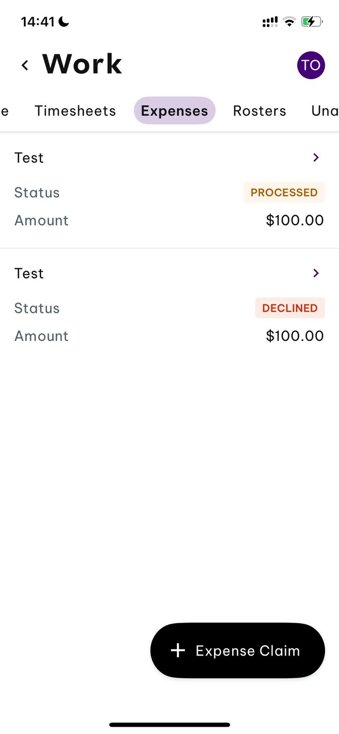Tap the $100.00 amount of declined expense
The height and width of the screenshot is (734, 339).
click(294, 336)
